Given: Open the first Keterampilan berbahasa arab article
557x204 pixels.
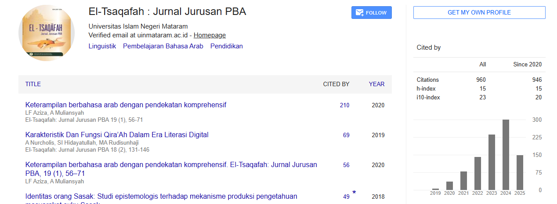Looking at the screenshot, I should click(x=126, y=105).
